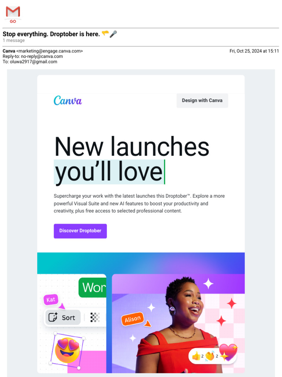Select the pink Kat cursor tag

coord(51,300)
